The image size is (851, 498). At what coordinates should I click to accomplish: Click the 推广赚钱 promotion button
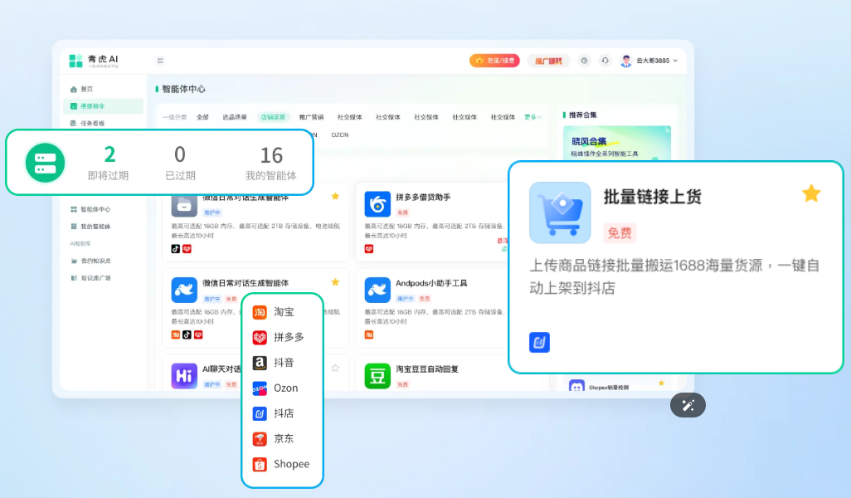(x=547, y=61)
